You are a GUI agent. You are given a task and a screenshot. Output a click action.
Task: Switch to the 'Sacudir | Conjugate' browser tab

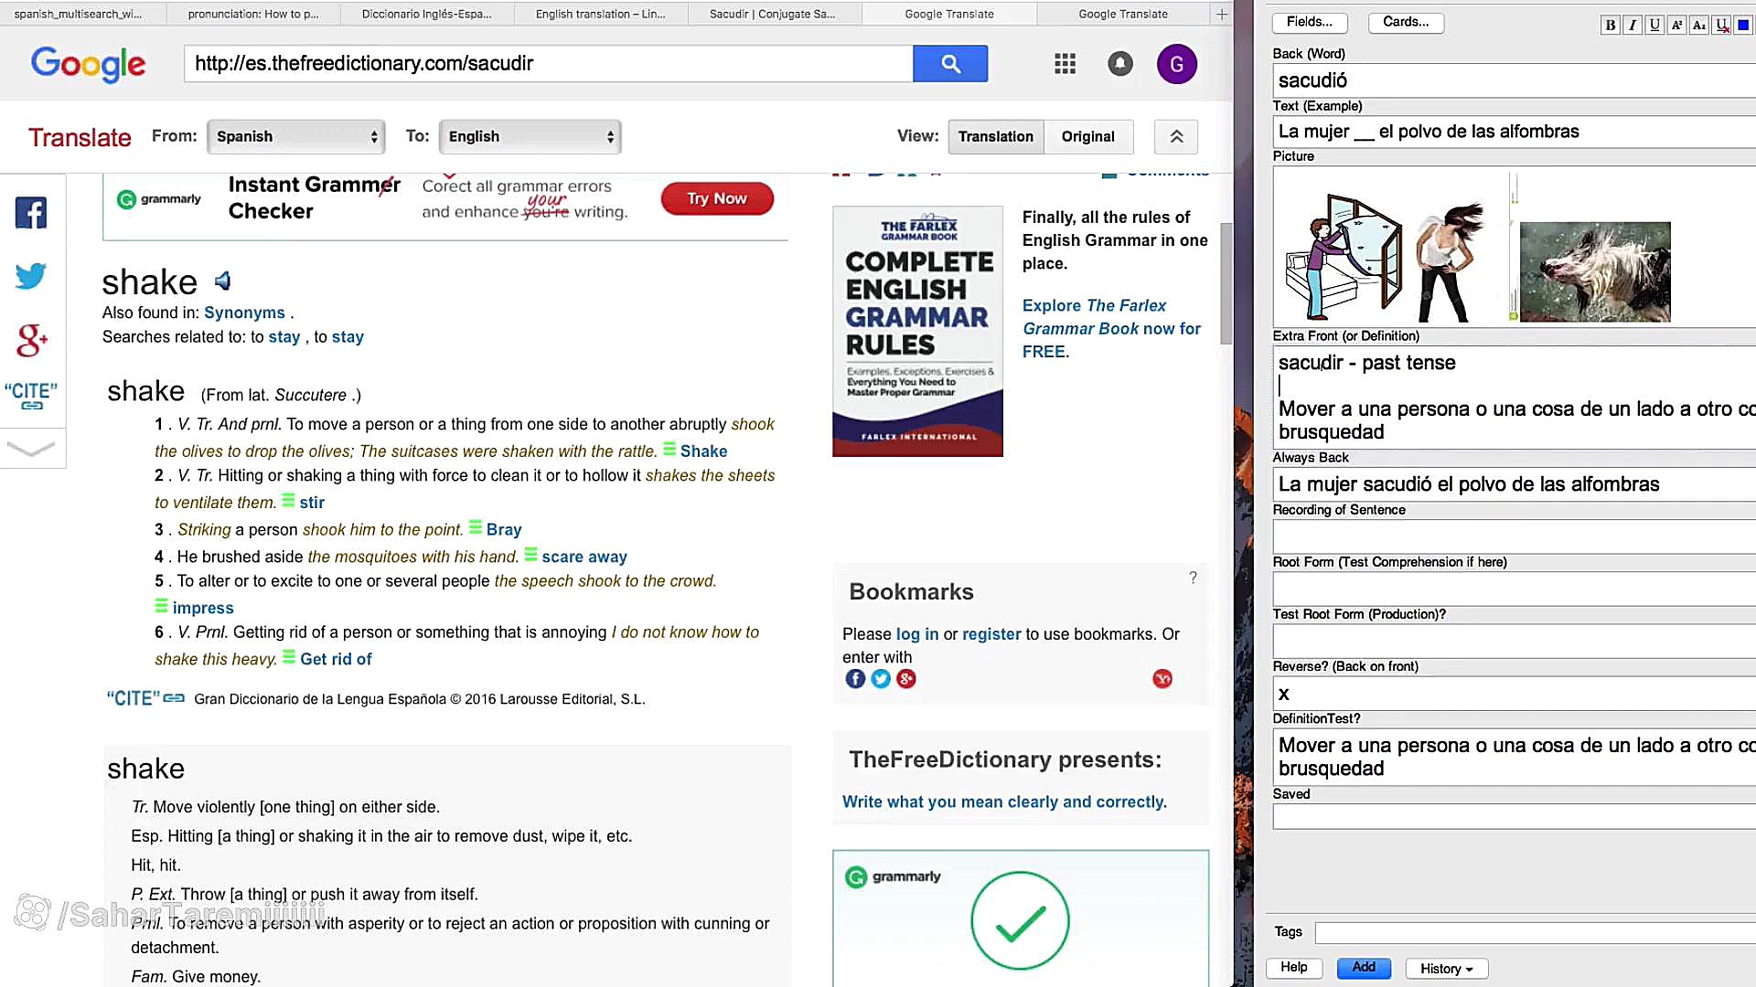[x=774, y=14]
